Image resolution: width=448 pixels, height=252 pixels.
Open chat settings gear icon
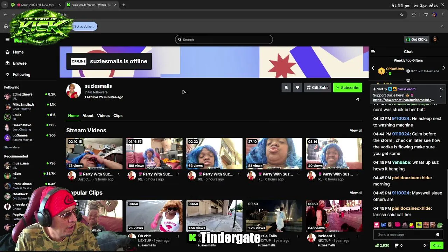[425, 246]
